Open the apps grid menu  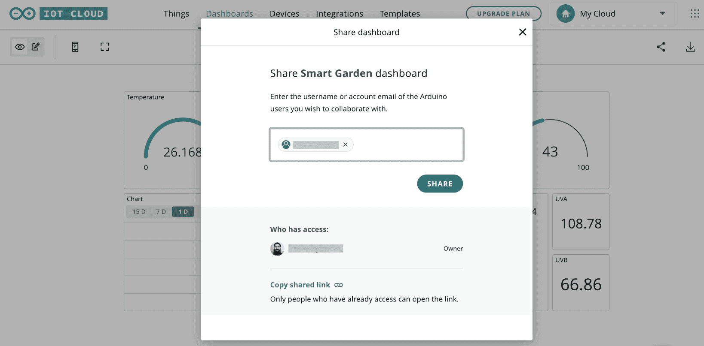pyautogui.click(x=695, y=14)
